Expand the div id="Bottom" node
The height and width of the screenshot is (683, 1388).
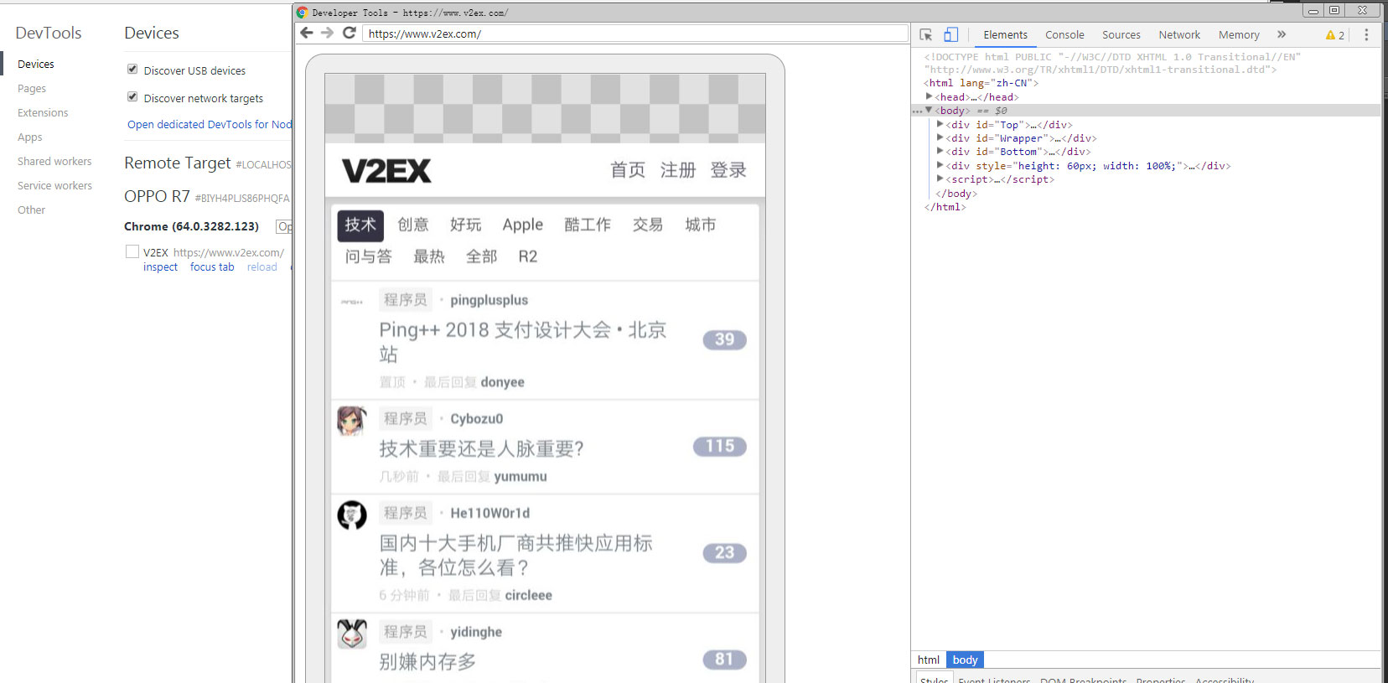pyautogui.click(x=940, y=151)
